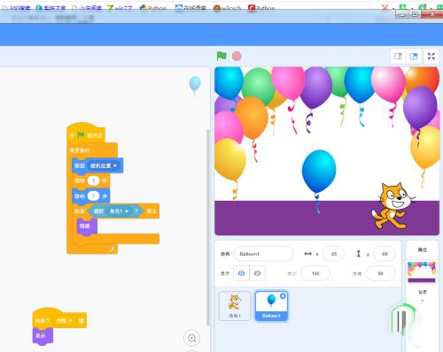
Task: Select the stage backdrop thumbnail
Action: 422,272
